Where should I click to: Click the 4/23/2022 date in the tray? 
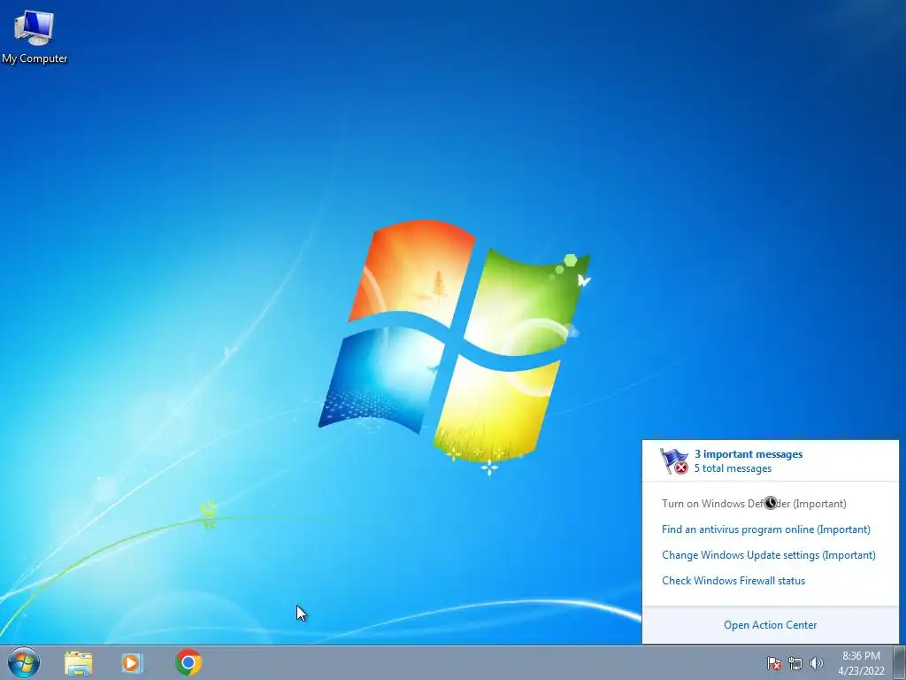[x=861, y=671]
